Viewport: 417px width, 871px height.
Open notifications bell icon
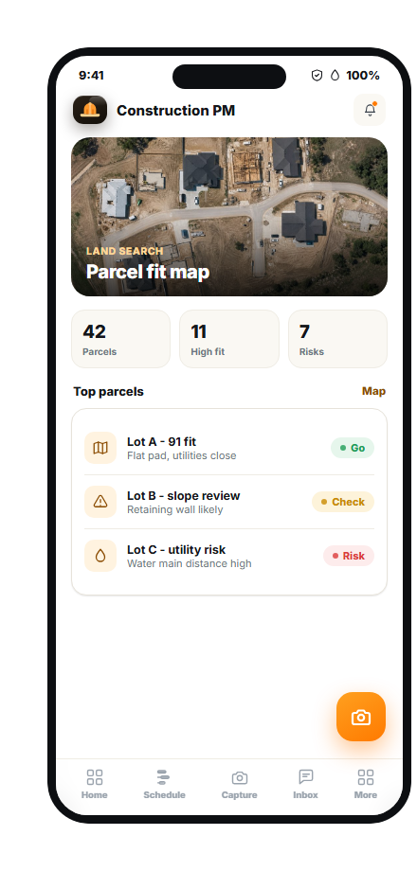pyautogui.click(x=370, y=110)
